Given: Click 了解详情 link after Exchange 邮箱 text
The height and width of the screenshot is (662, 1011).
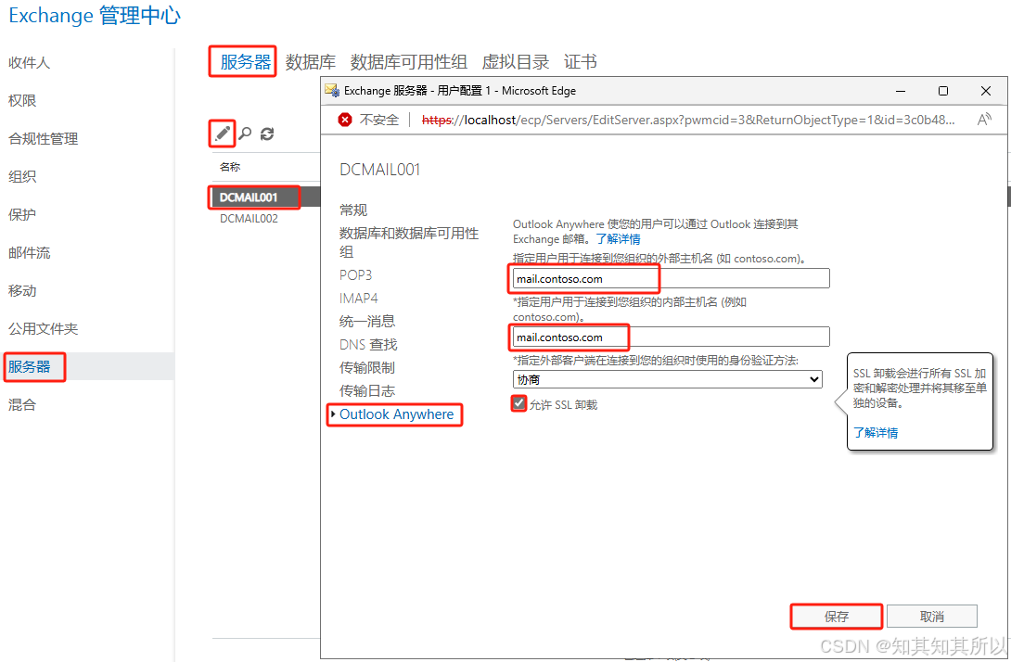Looking at the screenshot, I should pos(618,239).
